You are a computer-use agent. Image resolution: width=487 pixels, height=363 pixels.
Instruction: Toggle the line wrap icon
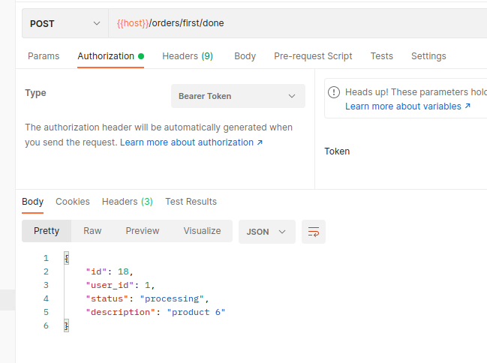314,232
